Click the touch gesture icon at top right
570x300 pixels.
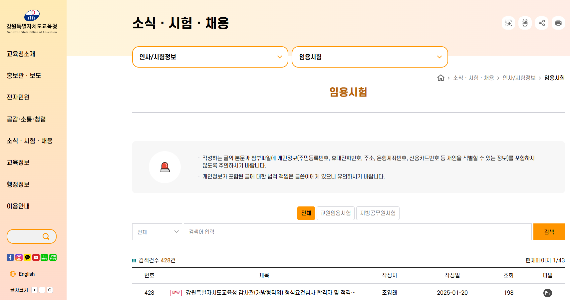point(525,23)
